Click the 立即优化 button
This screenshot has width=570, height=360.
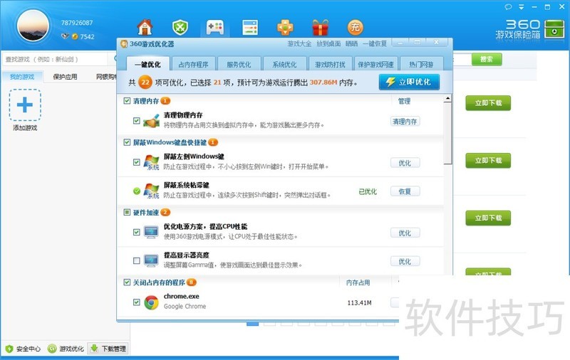tap(409, 82)
